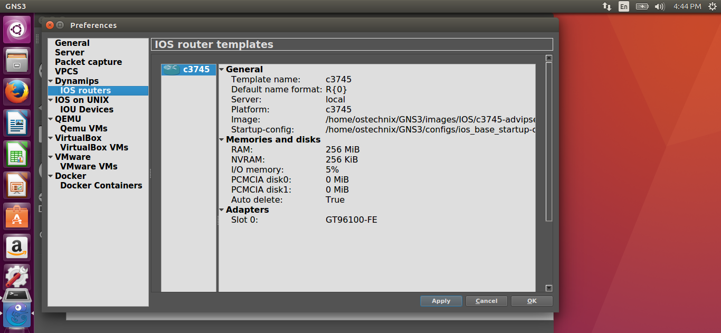
Task: Select Qemu VMs in preferences tree
Action: [x=84, y=129]
